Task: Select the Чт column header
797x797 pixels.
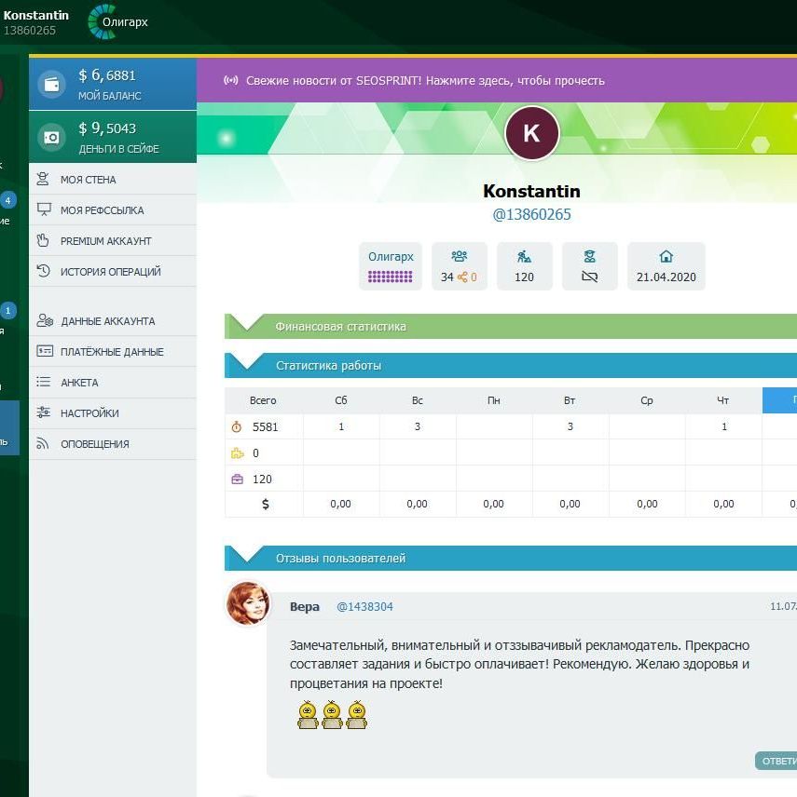Action: (723, 400)
